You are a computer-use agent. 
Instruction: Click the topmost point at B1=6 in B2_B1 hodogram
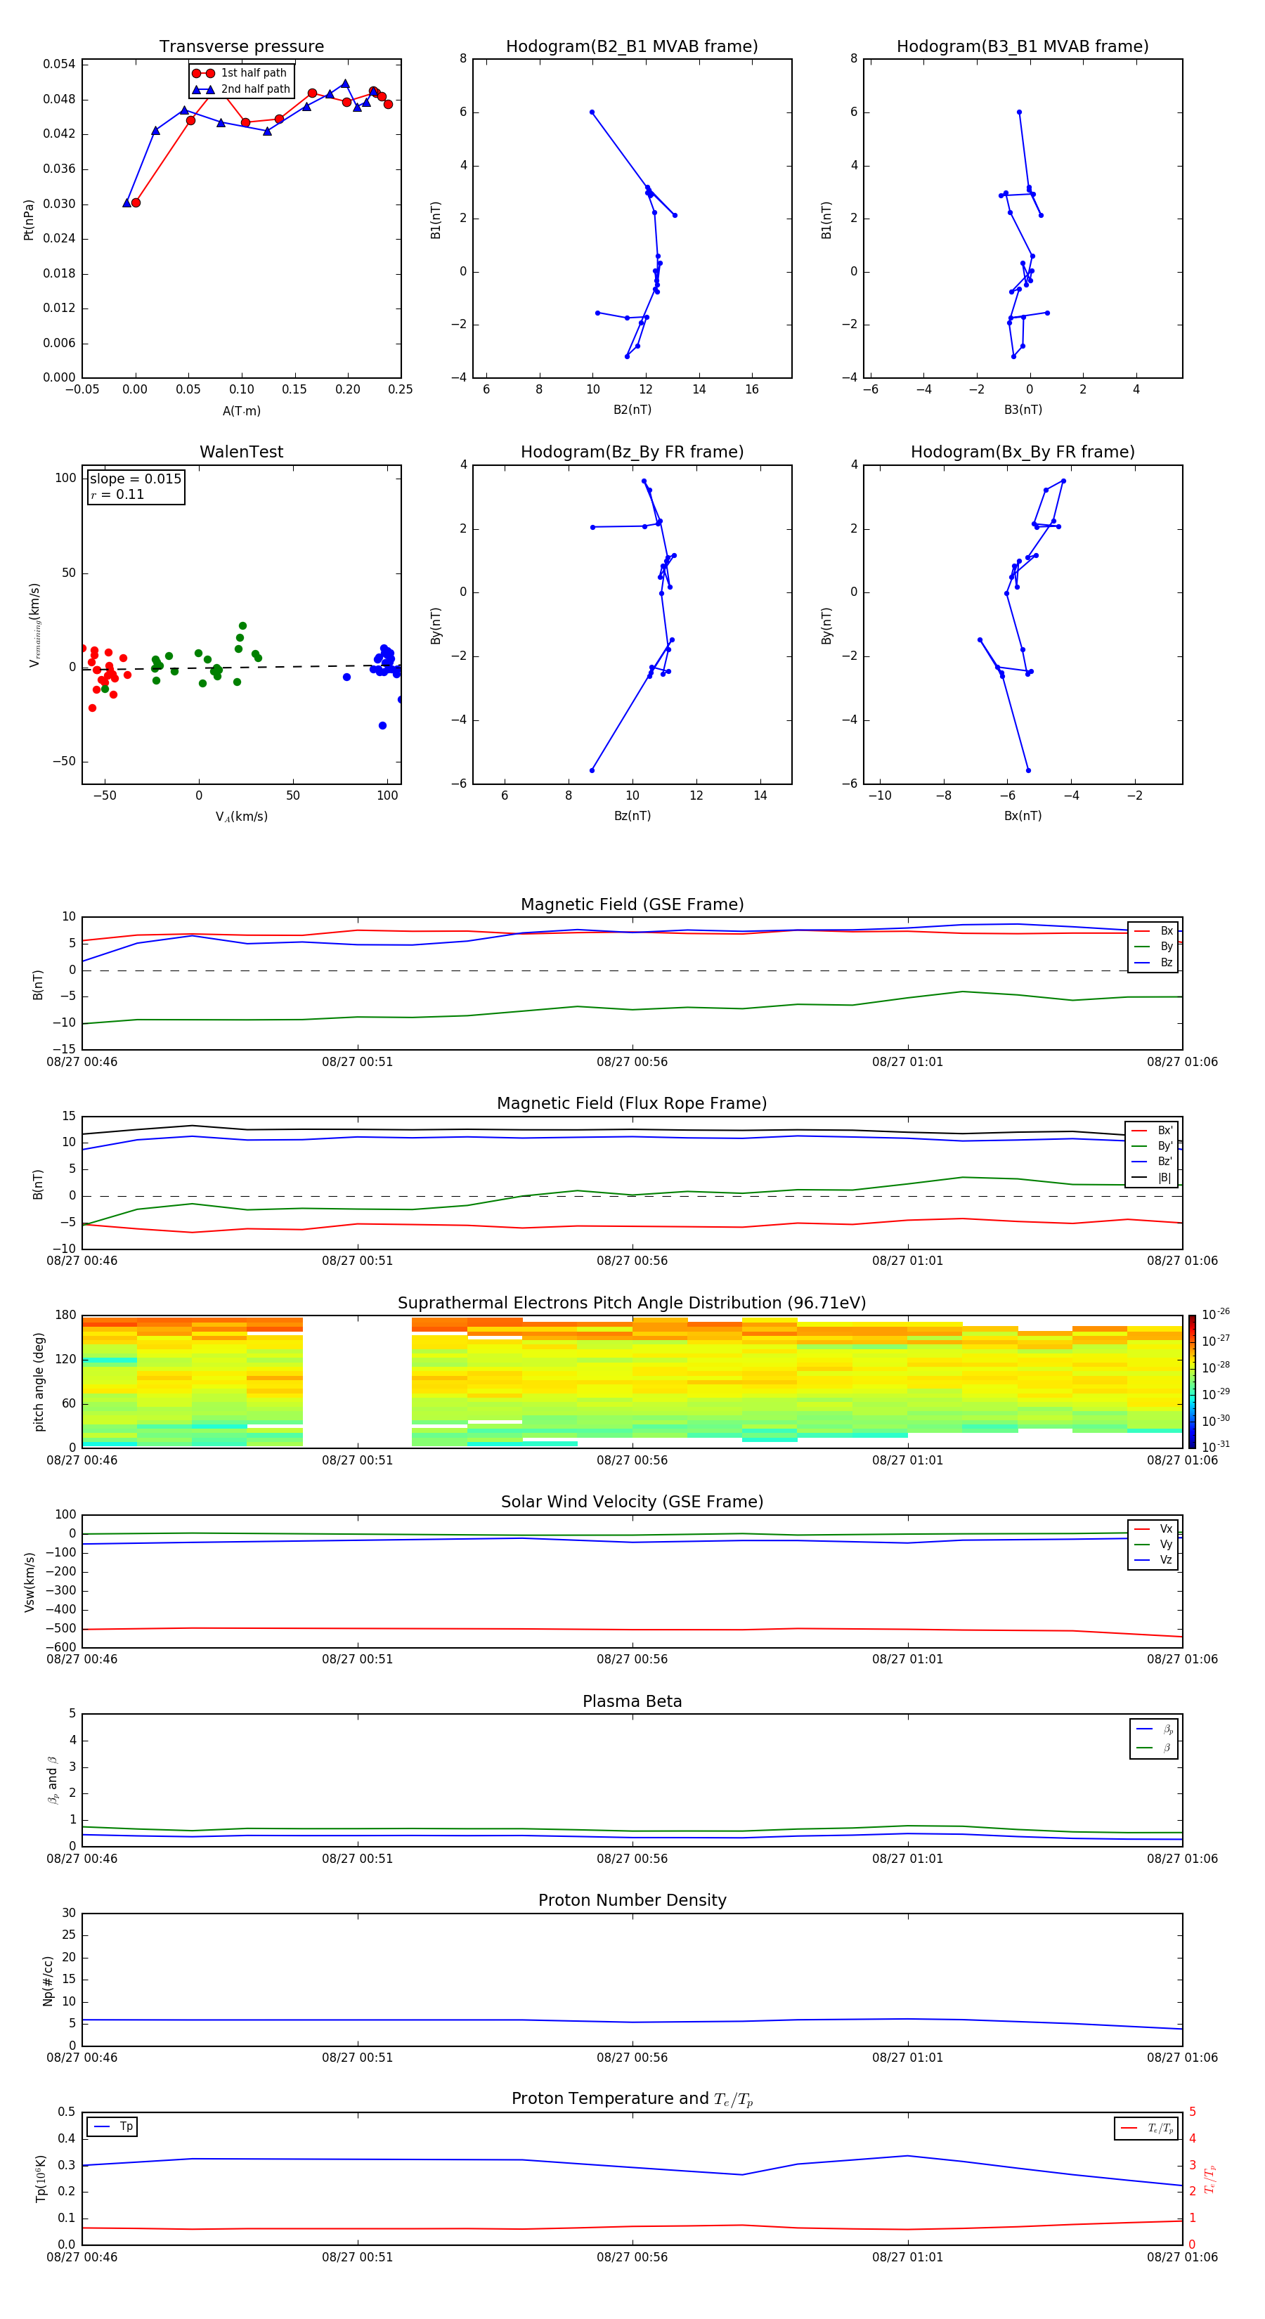coord(592,112)
